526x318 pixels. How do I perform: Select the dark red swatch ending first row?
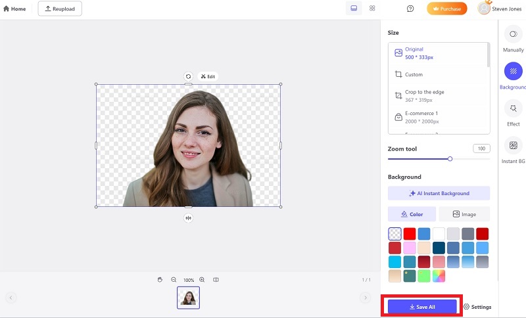[482, 234]
